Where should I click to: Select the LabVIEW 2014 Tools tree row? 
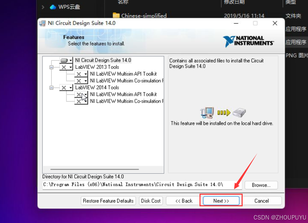(x=97, y=88)
